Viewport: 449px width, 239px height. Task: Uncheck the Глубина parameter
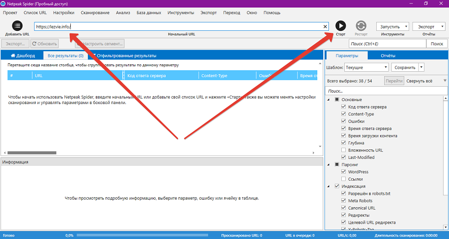(343, 143)
